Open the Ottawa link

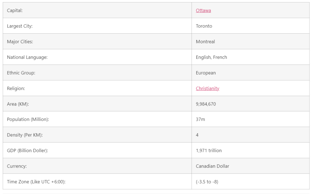[203, 11]
